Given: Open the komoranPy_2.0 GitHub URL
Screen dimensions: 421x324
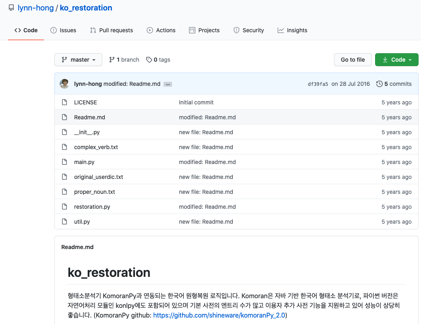Looking at the screenshot, I should tap(219, 315).
